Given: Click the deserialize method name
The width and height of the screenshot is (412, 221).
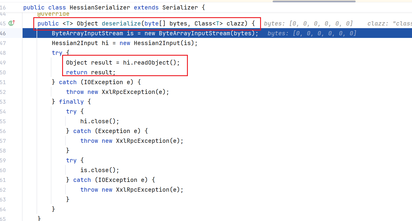Looking at the screenshot, I should (x=121, y=23).
